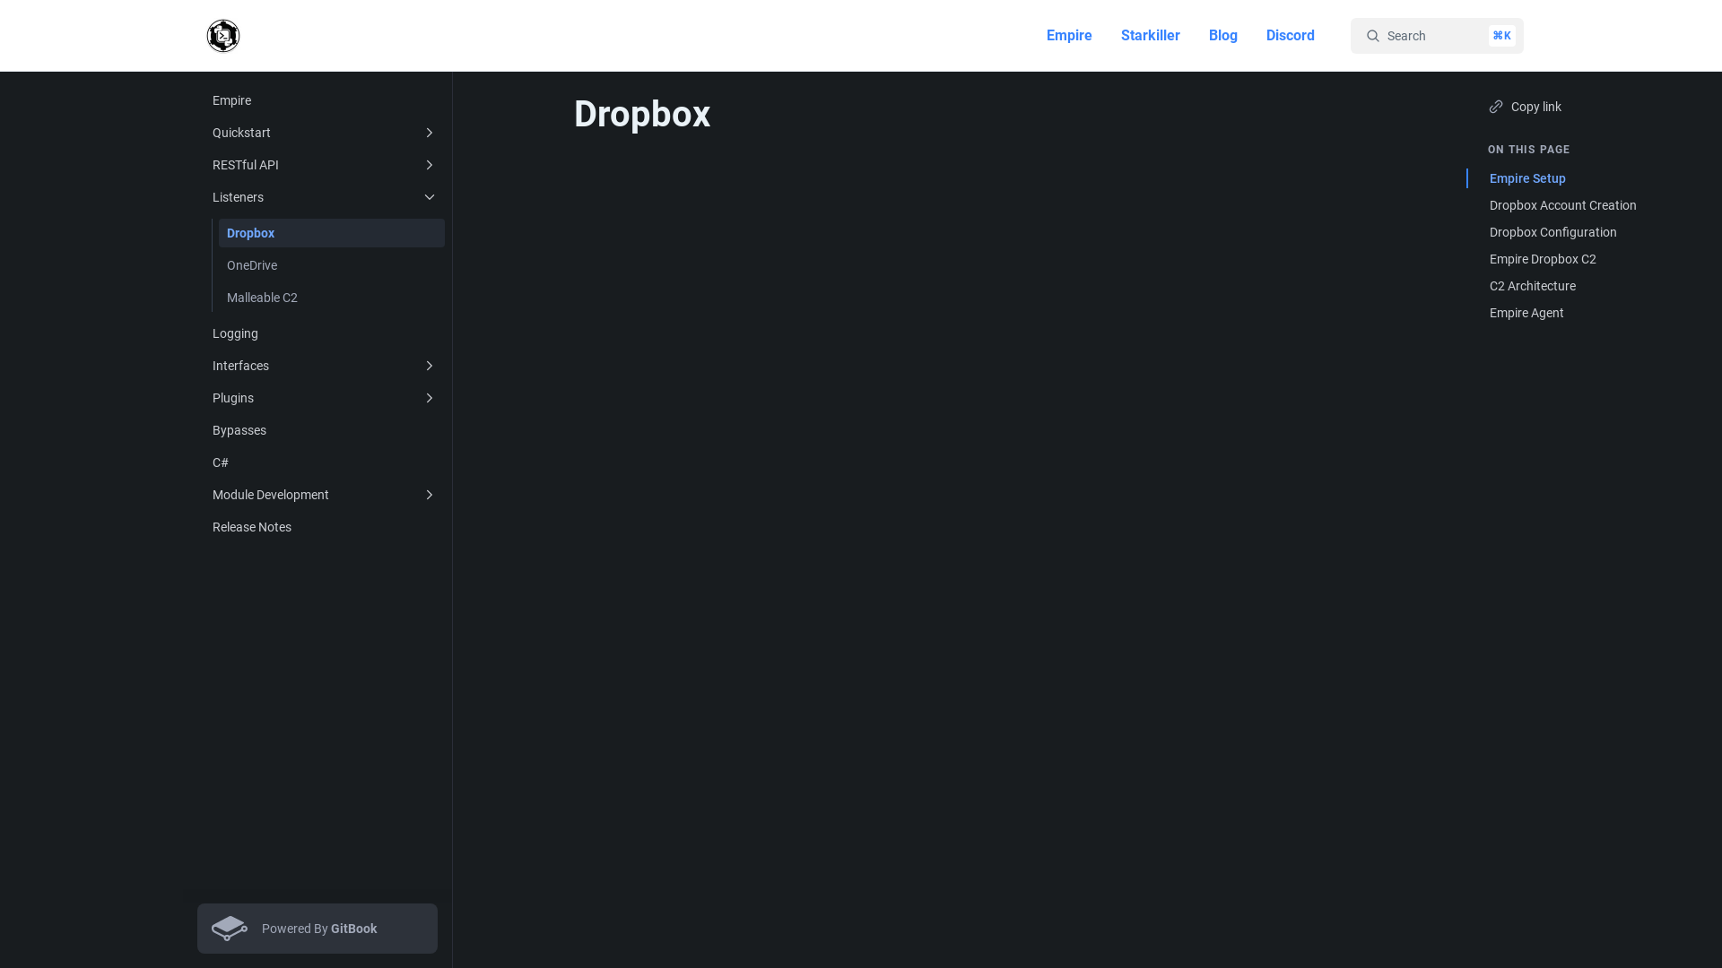Viewport: 1722px width, 968px height.
Task: Jump to Empire Agent section
Action: tap(1526, 313)
